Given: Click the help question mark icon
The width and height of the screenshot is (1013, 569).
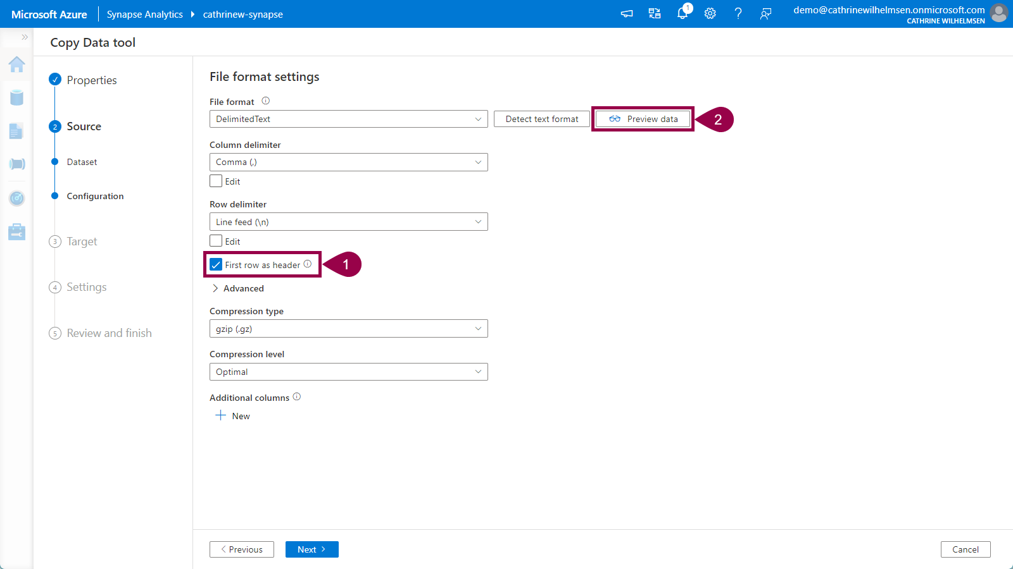Looking at the screenshot, I should point(738,13).
